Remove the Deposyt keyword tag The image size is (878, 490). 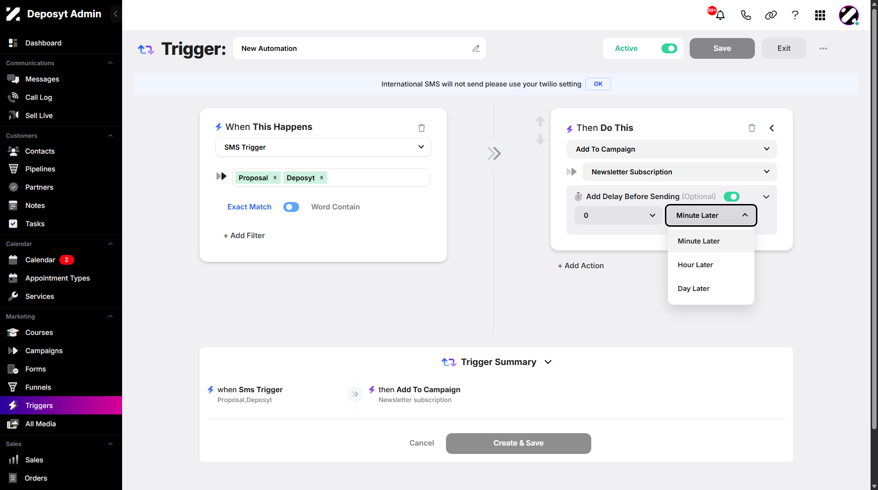coord(322,178)
